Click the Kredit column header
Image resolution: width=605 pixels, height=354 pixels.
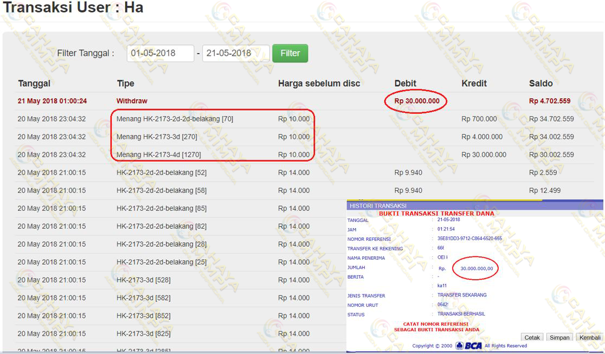[474, 83]
